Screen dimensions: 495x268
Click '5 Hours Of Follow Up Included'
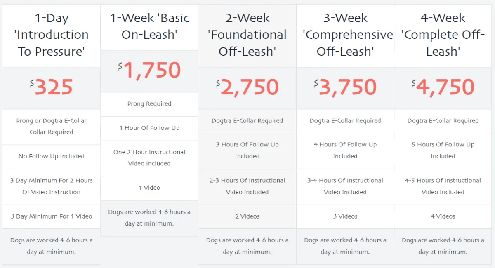[x=443, y=150]
